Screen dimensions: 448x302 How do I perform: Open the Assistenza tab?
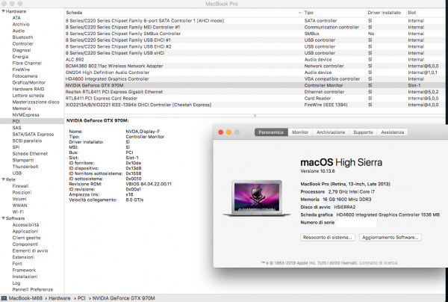pos(392,132)
